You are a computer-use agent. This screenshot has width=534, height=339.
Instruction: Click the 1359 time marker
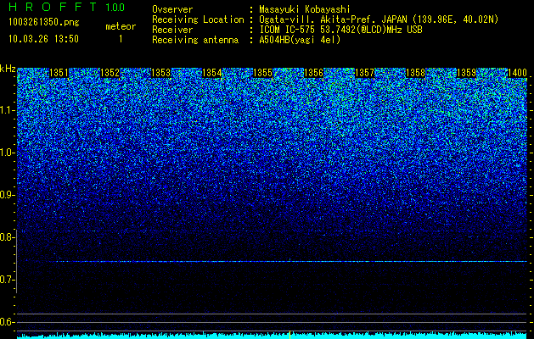(467, 73)
